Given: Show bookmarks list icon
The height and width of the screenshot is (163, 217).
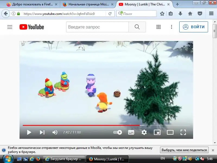Looking at the screenshot, I should (171, 14).
